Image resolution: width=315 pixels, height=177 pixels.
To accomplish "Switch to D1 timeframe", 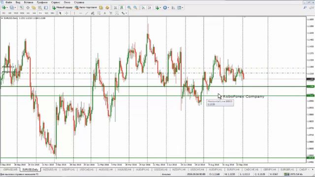I will pos(40,13).
